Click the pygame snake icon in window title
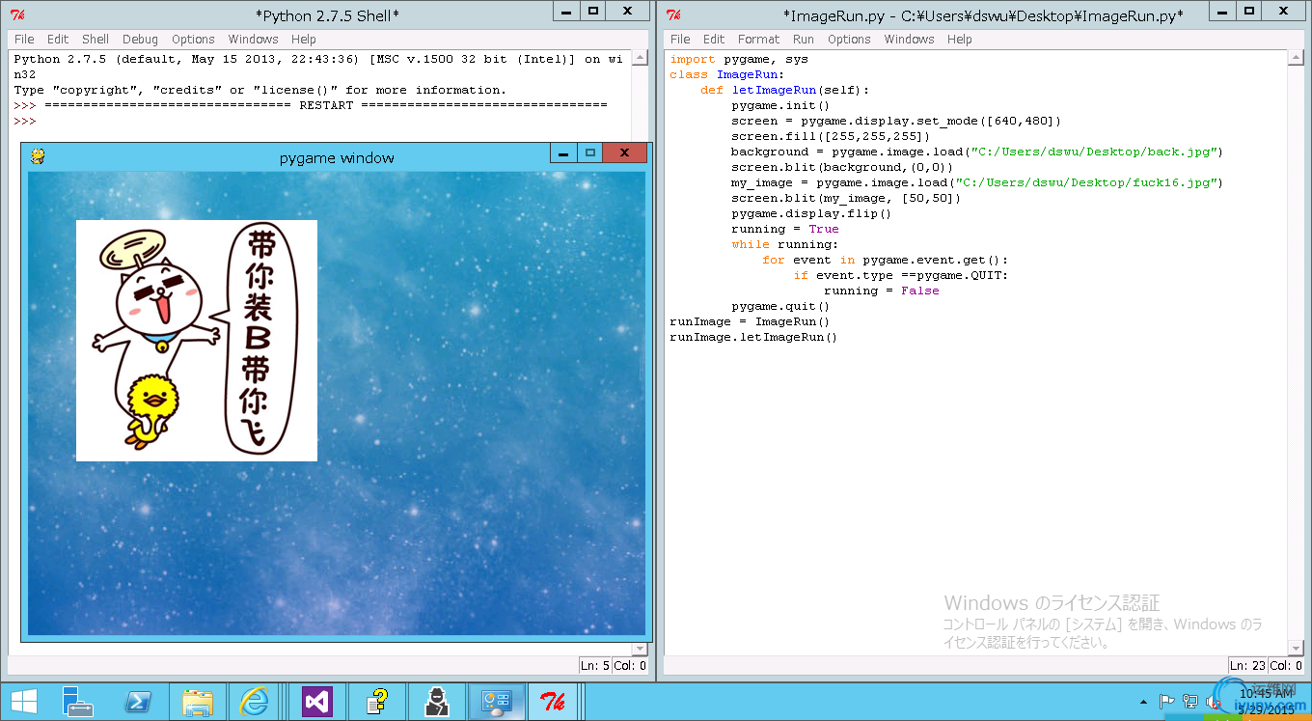The width and height of the screenshot is (1312, 721). point(38,155)
